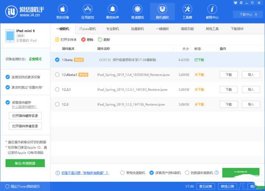Click the 已下载 status of 13beta
Screen dimensions: 265x191
199,60
